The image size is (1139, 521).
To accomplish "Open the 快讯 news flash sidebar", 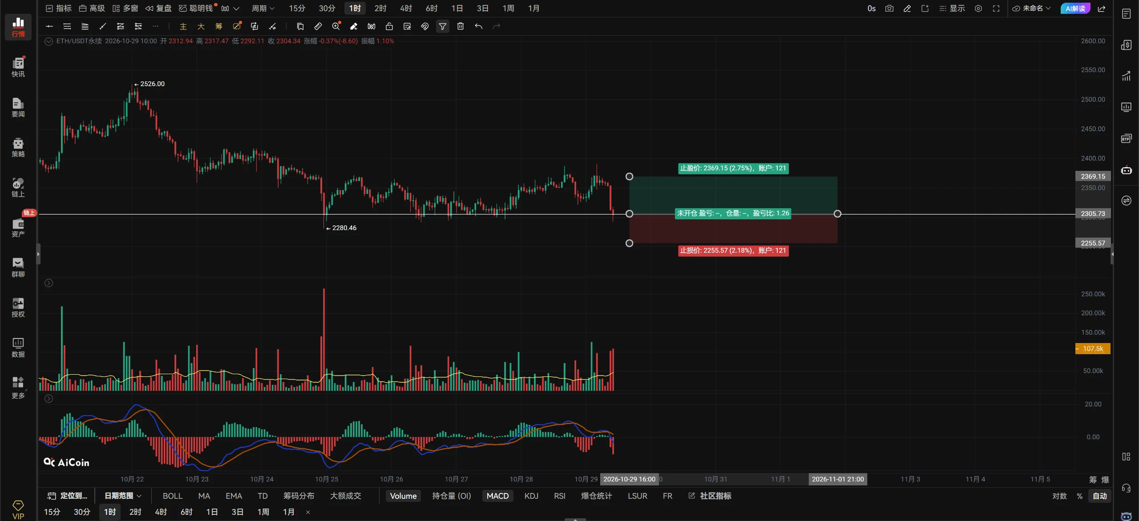I will pos(18,67).
